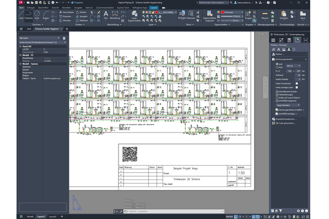Open Layer Eigenschaften manager

(x=134, y=16)
